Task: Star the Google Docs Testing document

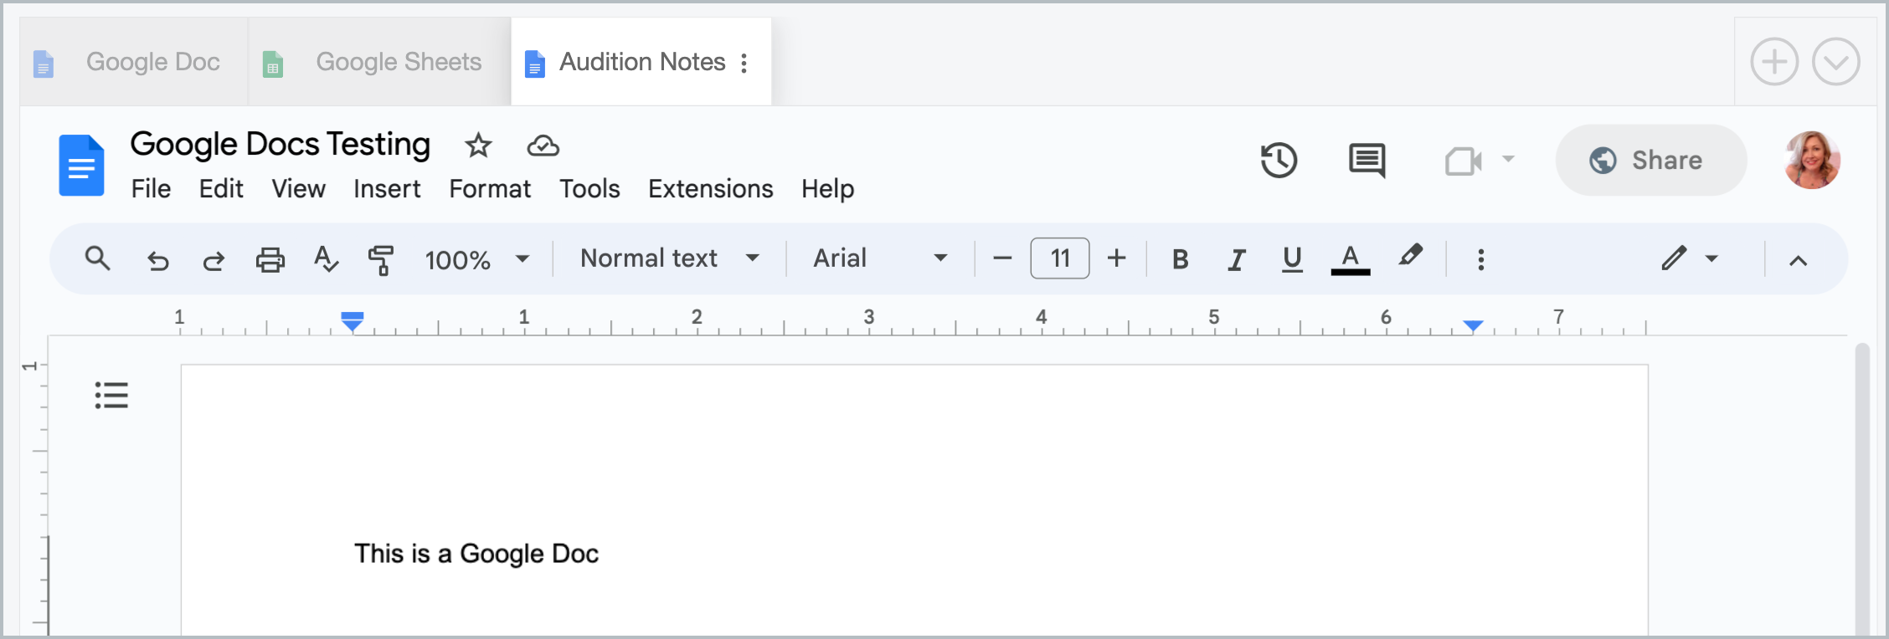Action: 478,146
